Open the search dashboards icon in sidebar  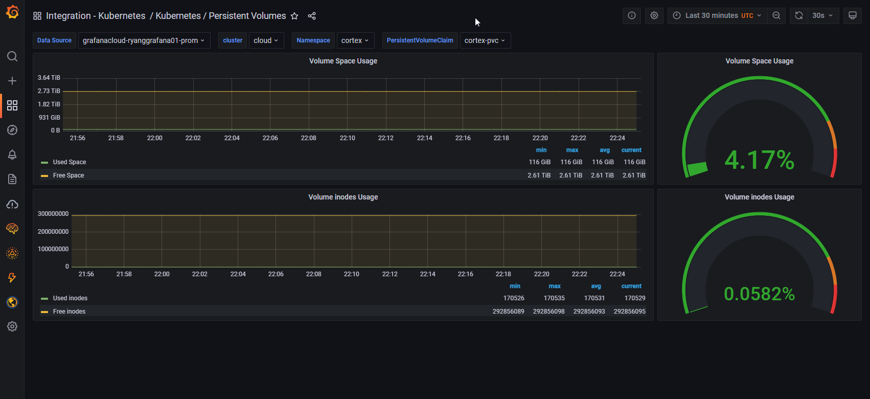[x=12, y=56]
